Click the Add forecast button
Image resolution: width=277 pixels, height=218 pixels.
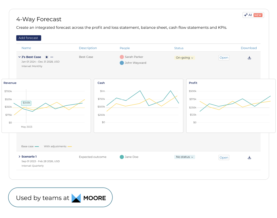click(x=29, y=38)
